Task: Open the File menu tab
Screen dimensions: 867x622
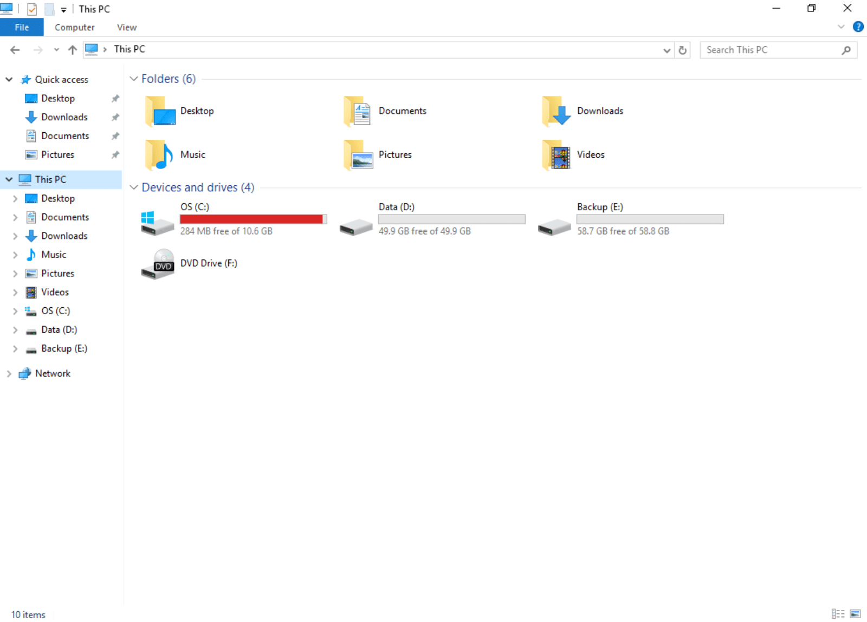Action: coord(22,28)
